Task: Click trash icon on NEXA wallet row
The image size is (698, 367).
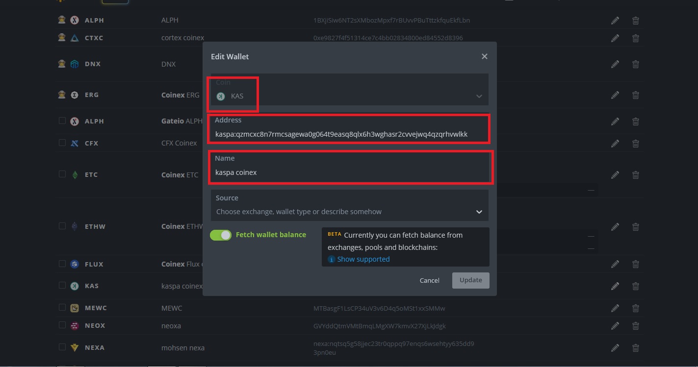Action: pyautogui.click(x=635, y=348)
